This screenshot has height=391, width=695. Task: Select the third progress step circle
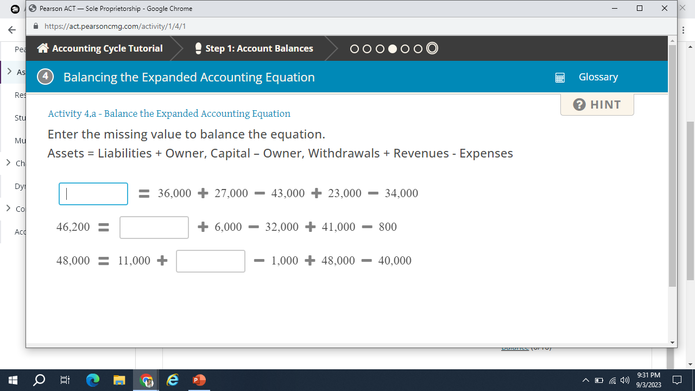380,49
